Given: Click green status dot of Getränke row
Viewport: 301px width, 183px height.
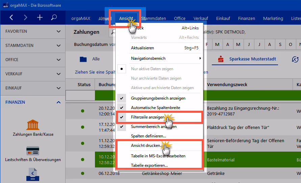Looking at the screenshot, I should [82, 174].
